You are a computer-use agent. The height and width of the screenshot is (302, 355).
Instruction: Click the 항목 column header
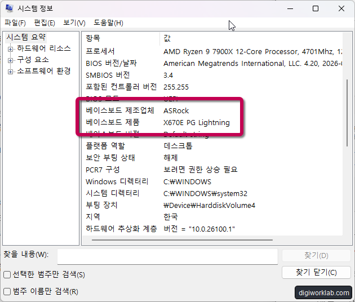pyautogui.click(x=93, y=38)
